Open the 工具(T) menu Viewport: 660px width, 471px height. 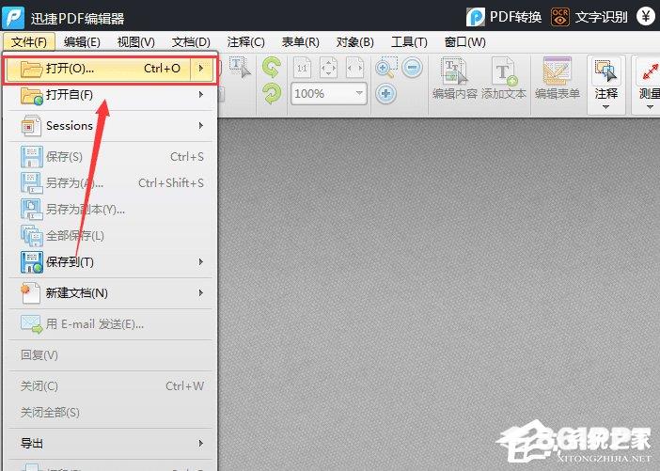[409, 41]
